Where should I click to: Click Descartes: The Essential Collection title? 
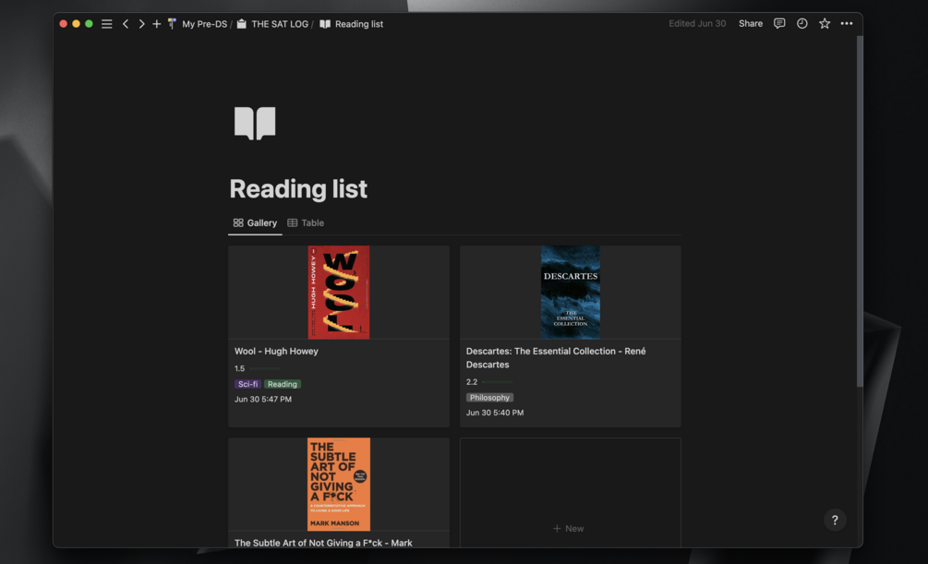[556, 357]
